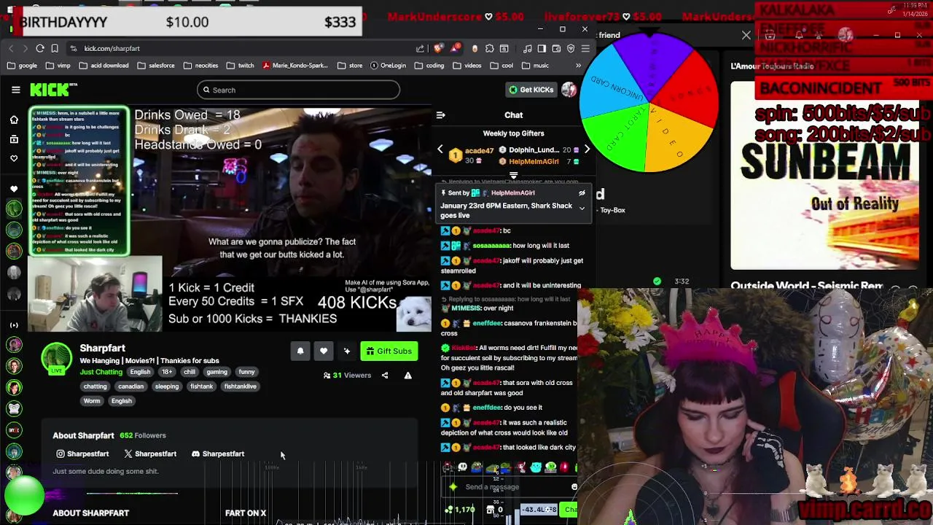
Task: Focus the Kick search field
Action: point(298,90)
